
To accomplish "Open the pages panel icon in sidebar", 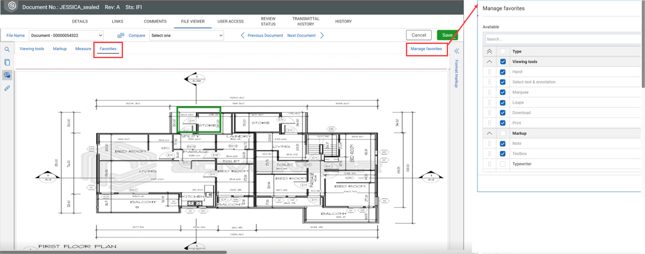I will (7, 62).
